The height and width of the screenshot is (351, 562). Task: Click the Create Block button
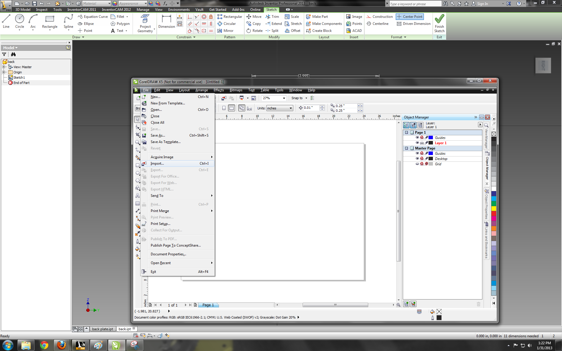[x=319, y=31]
